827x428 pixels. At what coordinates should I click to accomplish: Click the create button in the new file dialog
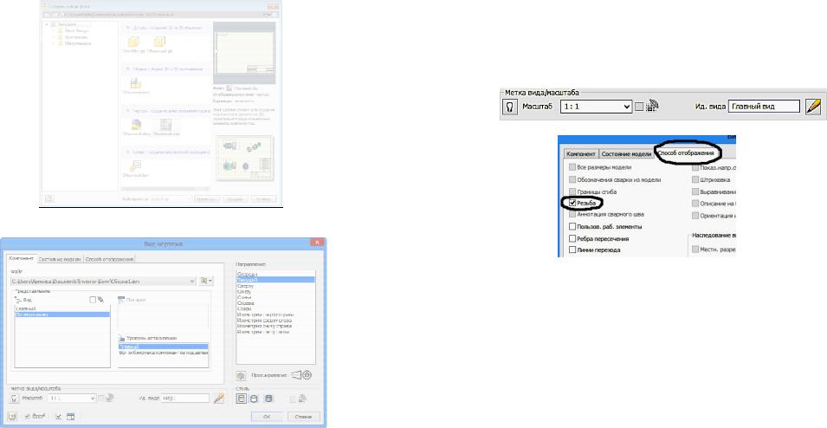[235, 199]
